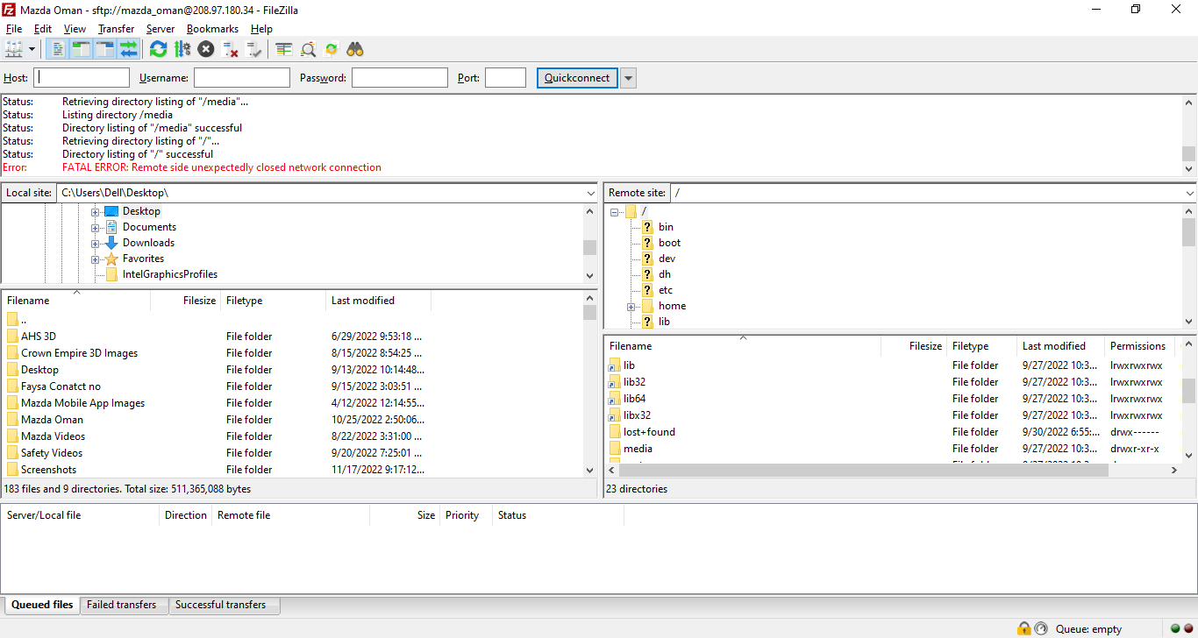Open the directory listing filters dialog
Screen dimensions: 1198x638
point(284,49)
